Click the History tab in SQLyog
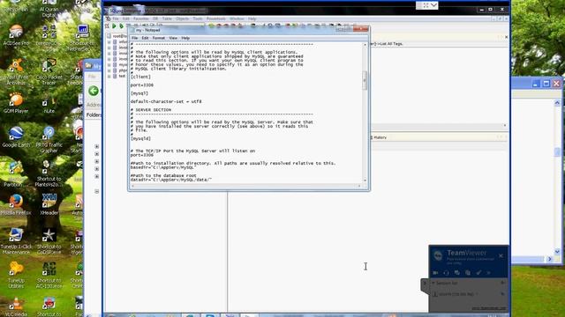The height and width of the screenshot is (317, 565). [379, 137]
